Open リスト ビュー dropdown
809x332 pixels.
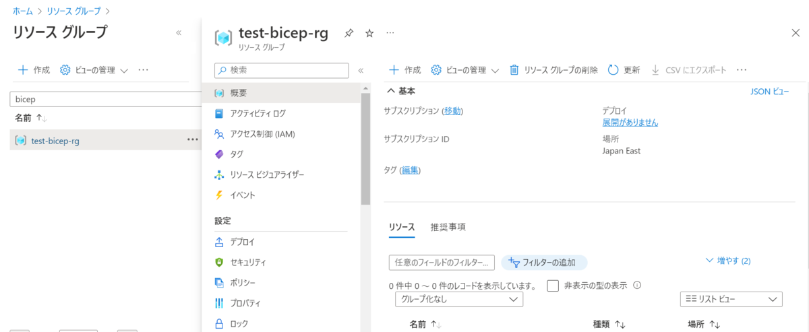point(731,299)
